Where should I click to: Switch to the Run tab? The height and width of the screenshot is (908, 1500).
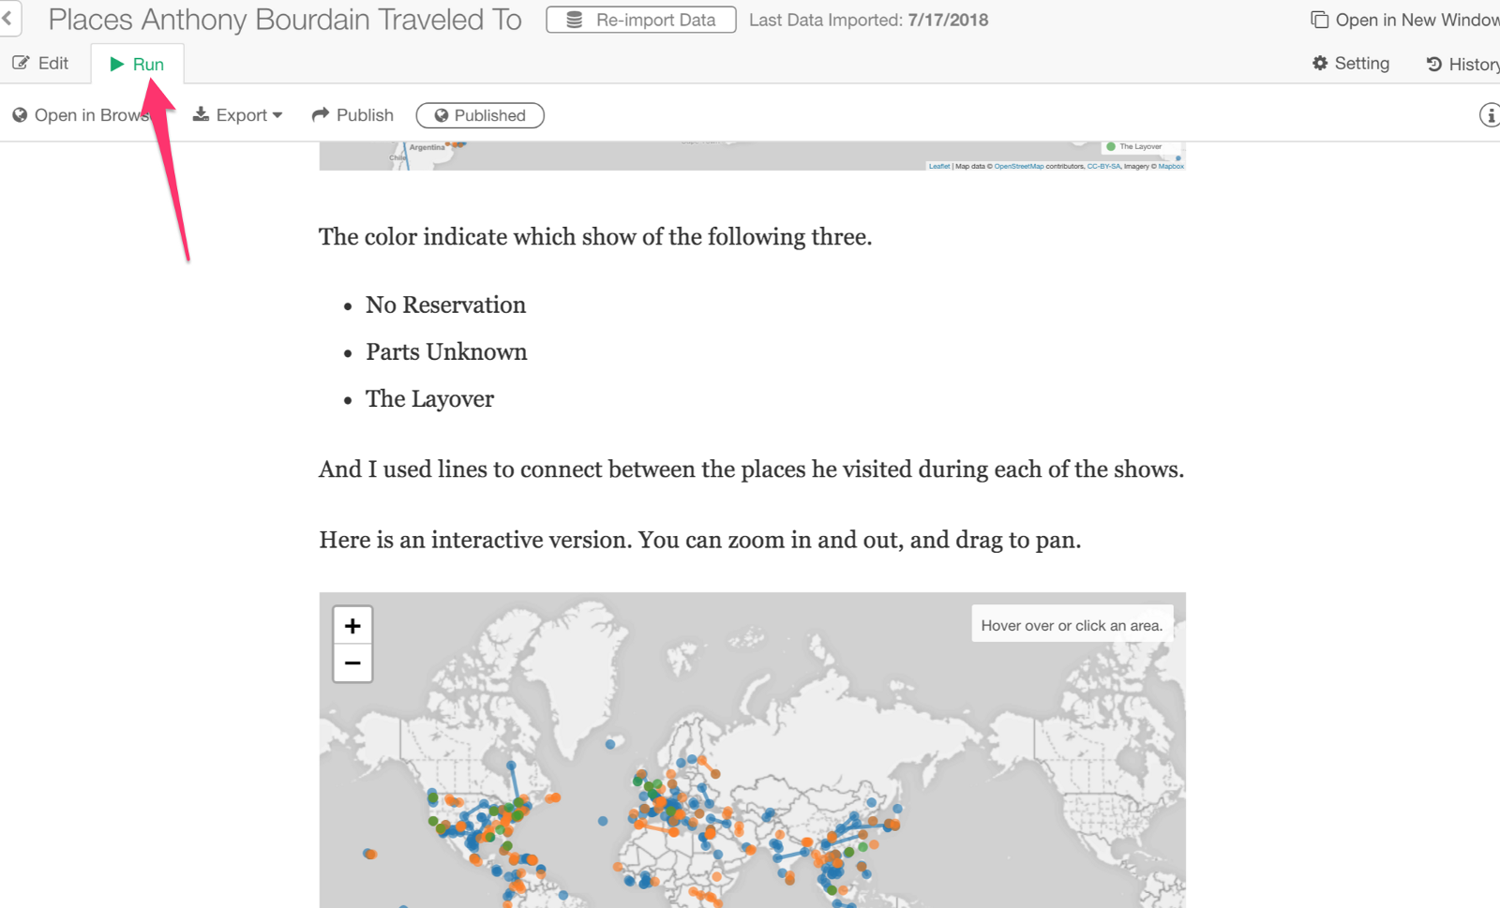tap(138, 65)
